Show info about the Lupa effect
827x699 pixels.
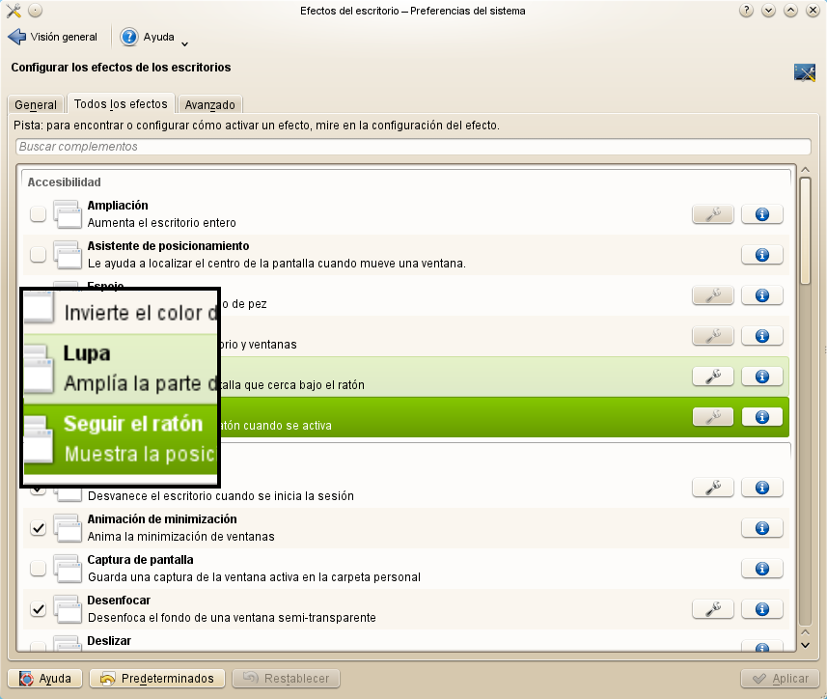pyautogui.click(x=761, y=377)
